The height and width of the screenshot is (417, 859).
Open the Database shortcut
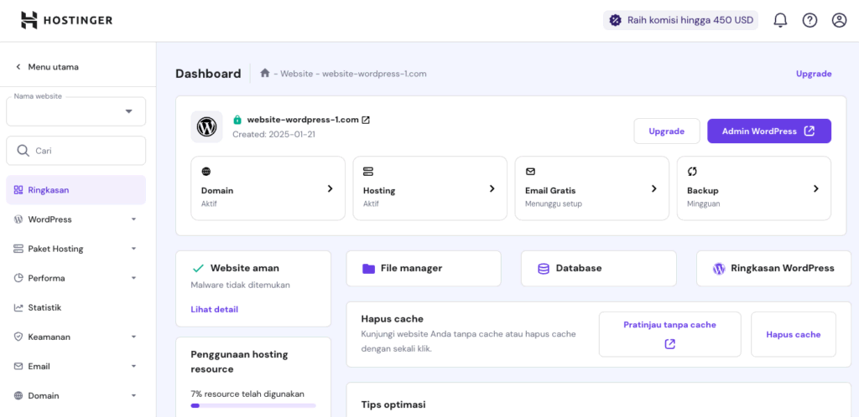[x=598, y=269]
